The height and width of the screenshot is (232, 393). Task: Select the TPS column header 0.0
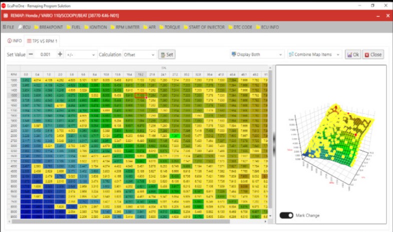26,74
